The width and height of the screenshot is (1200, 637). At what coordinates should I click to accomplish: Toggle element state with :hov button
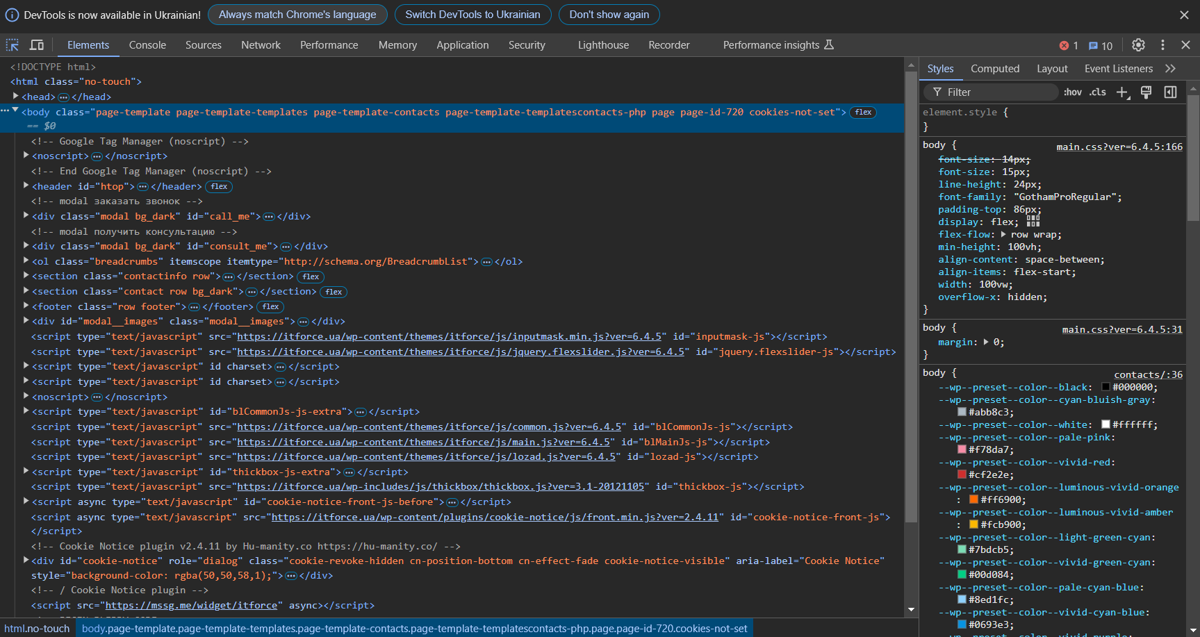(1072, 92)
